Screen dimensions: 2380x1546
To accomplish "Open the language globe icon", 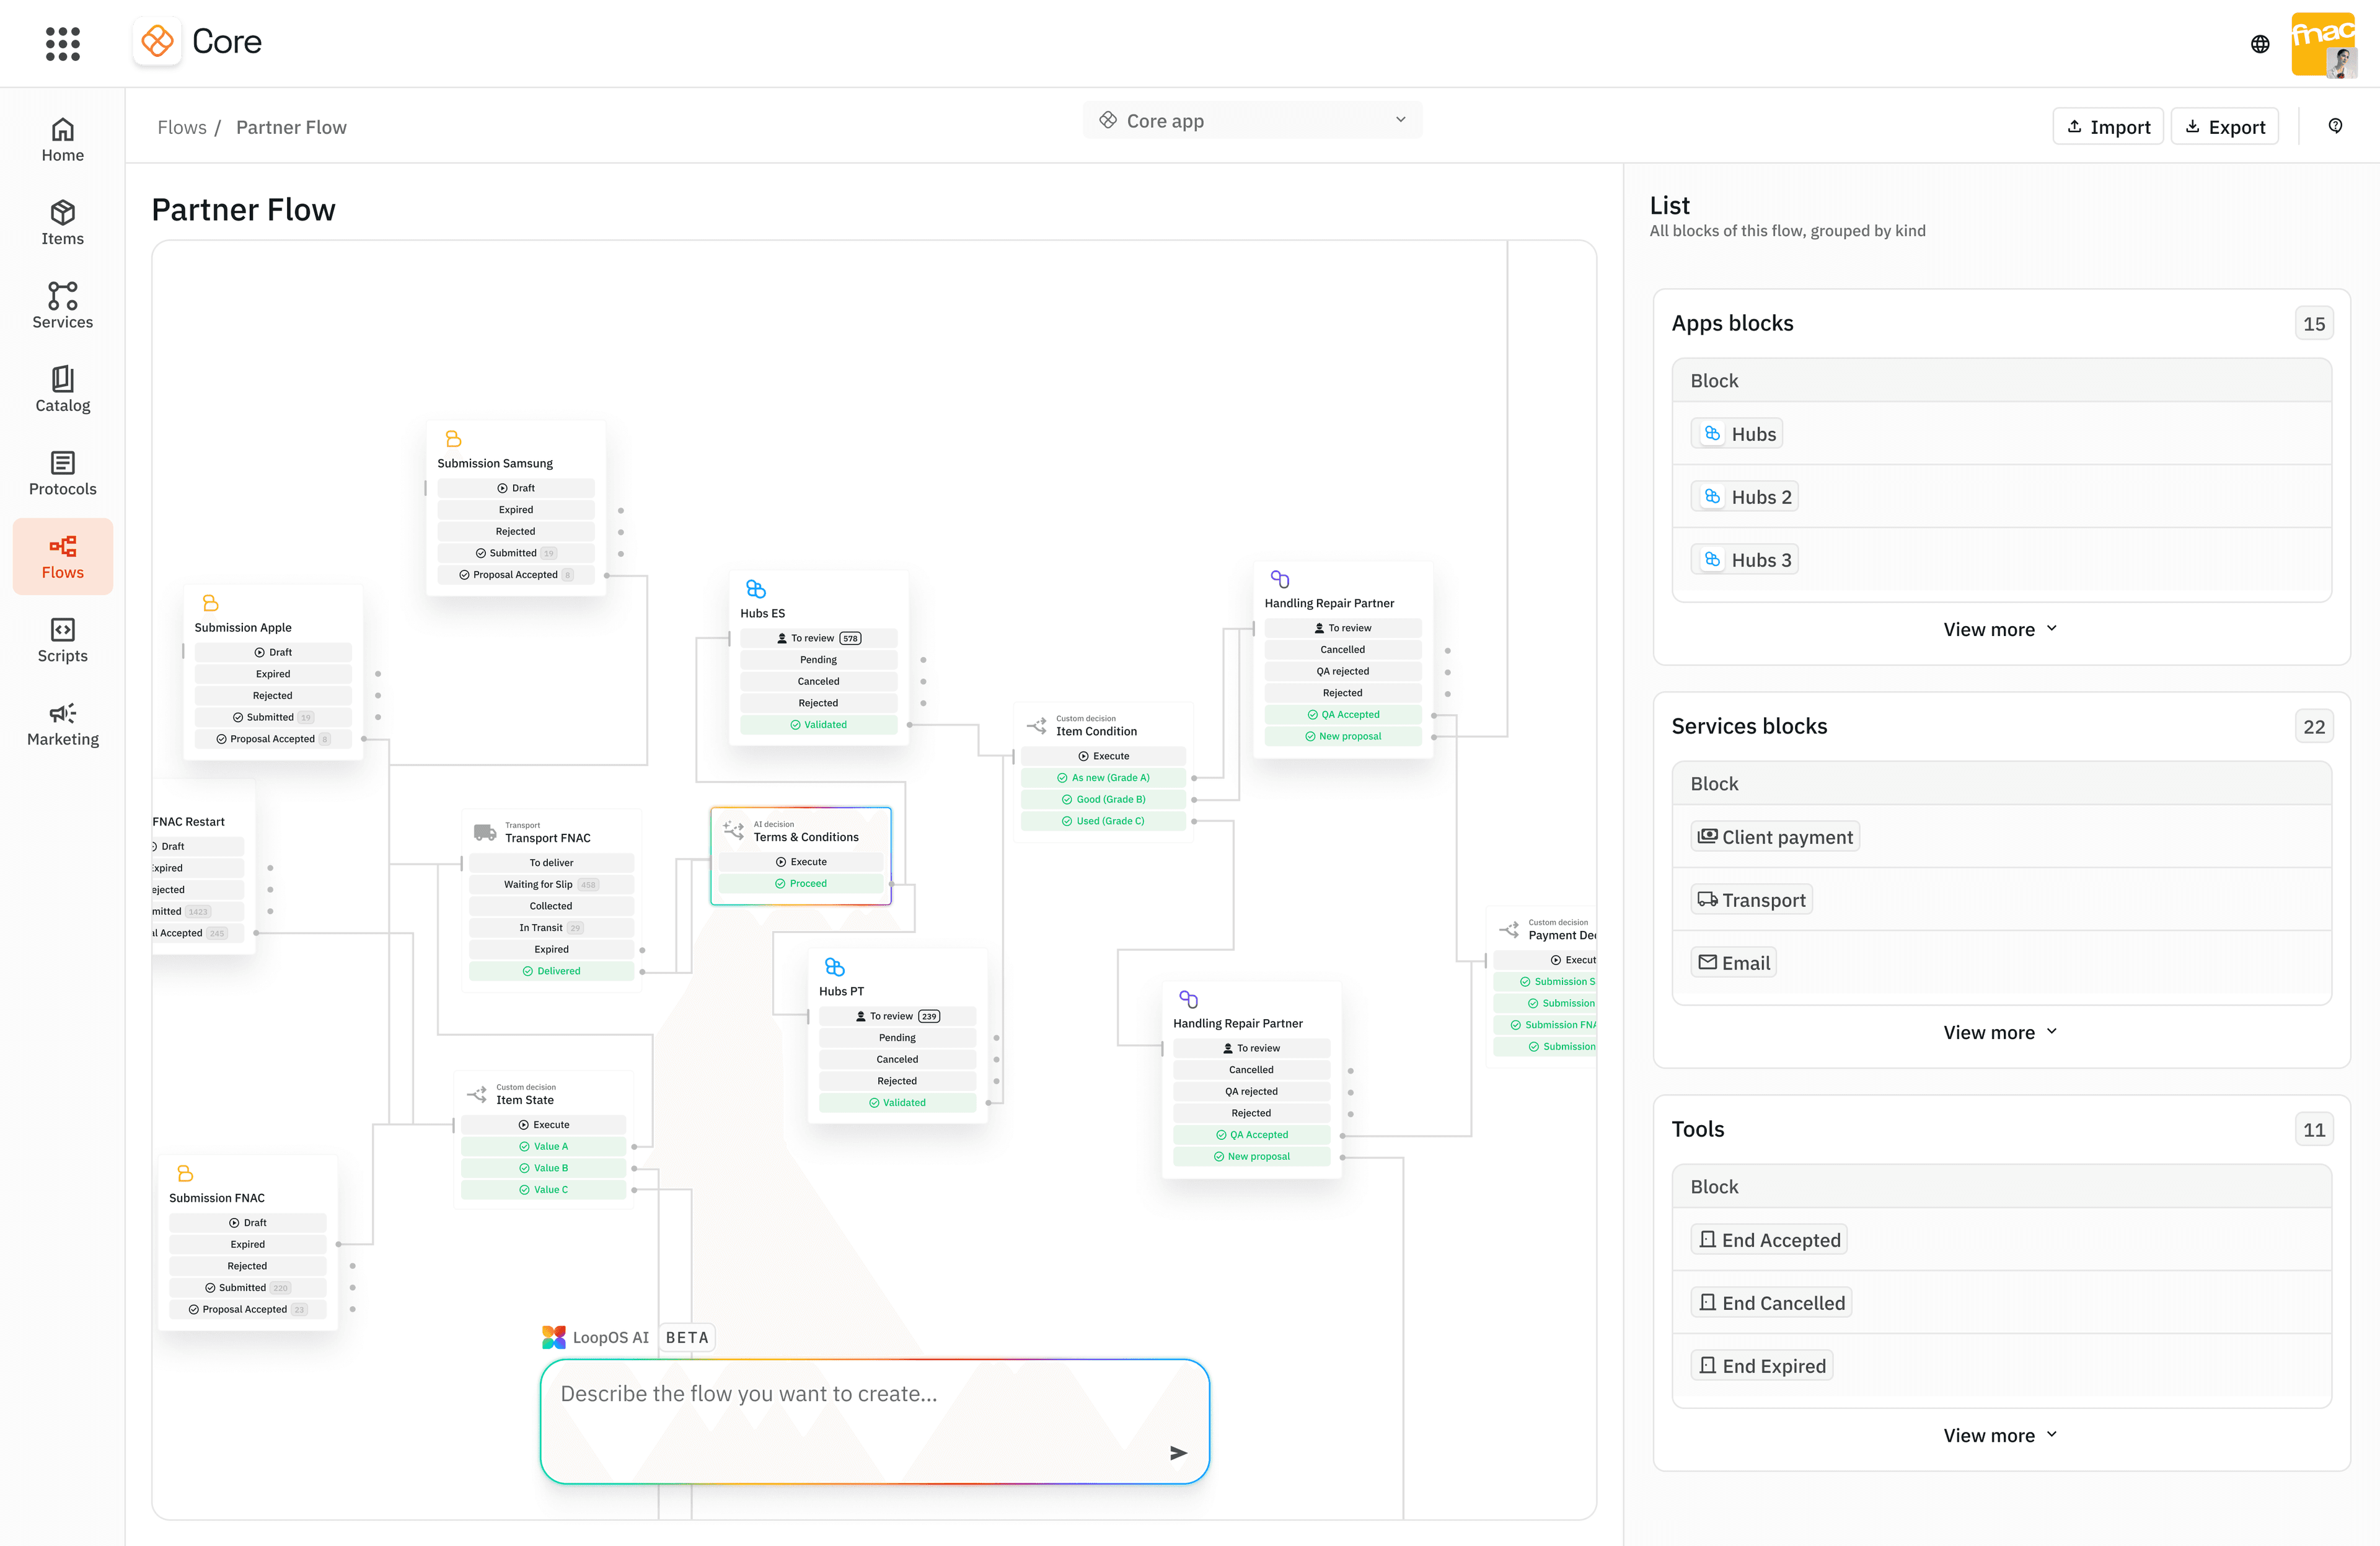I will (2260, 44).
